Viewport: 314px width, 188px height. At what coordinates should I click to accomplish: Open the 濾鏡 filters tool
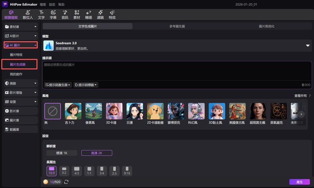click(x=100, y=15)
